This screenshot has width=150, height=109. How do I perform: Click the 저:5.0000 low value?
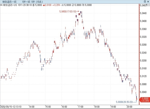pyautogui.click(x=87, y=5)
